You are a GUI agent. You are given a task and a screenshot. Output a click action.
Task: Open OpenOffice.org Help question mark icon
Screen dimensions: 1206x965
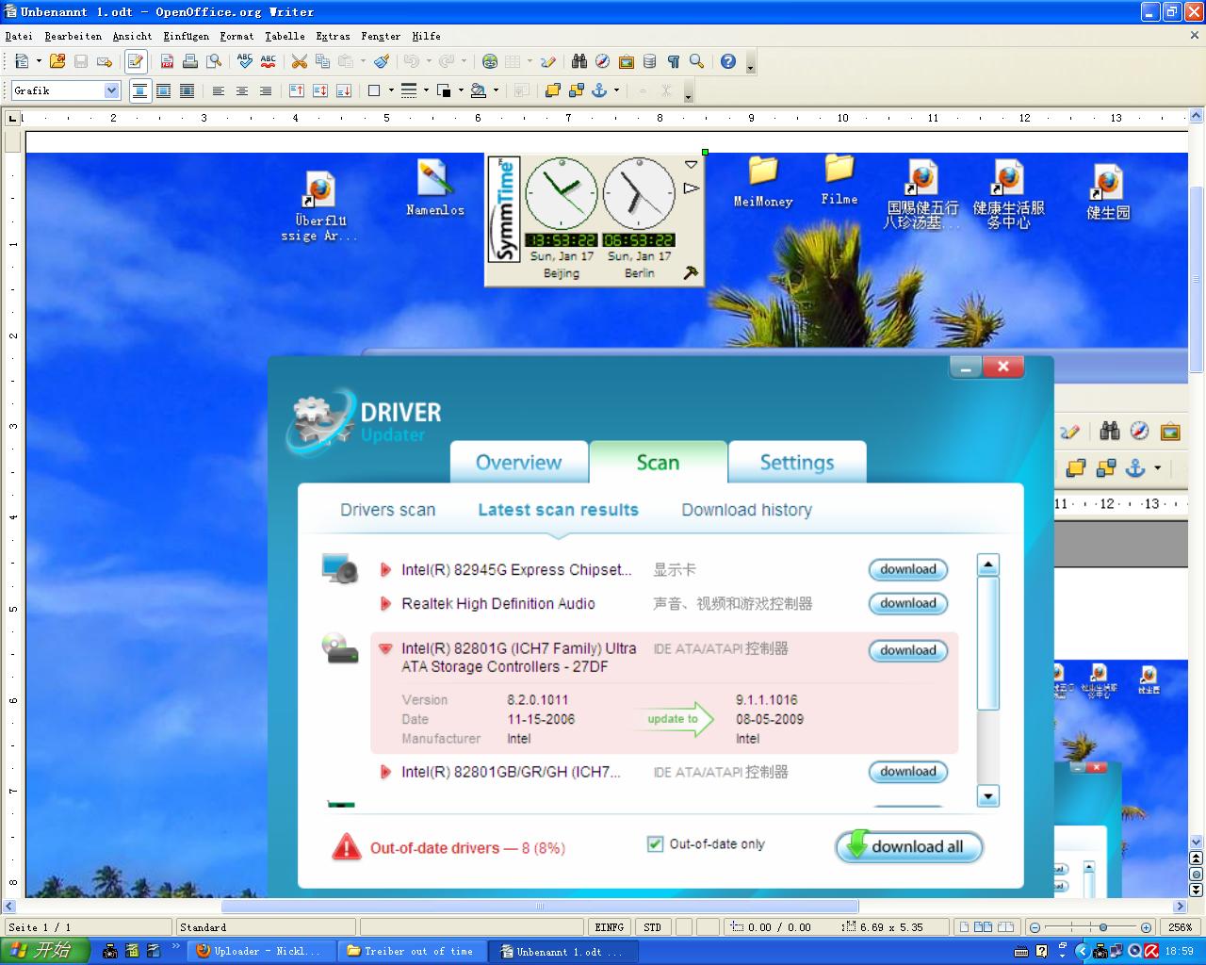pos(728,61)
